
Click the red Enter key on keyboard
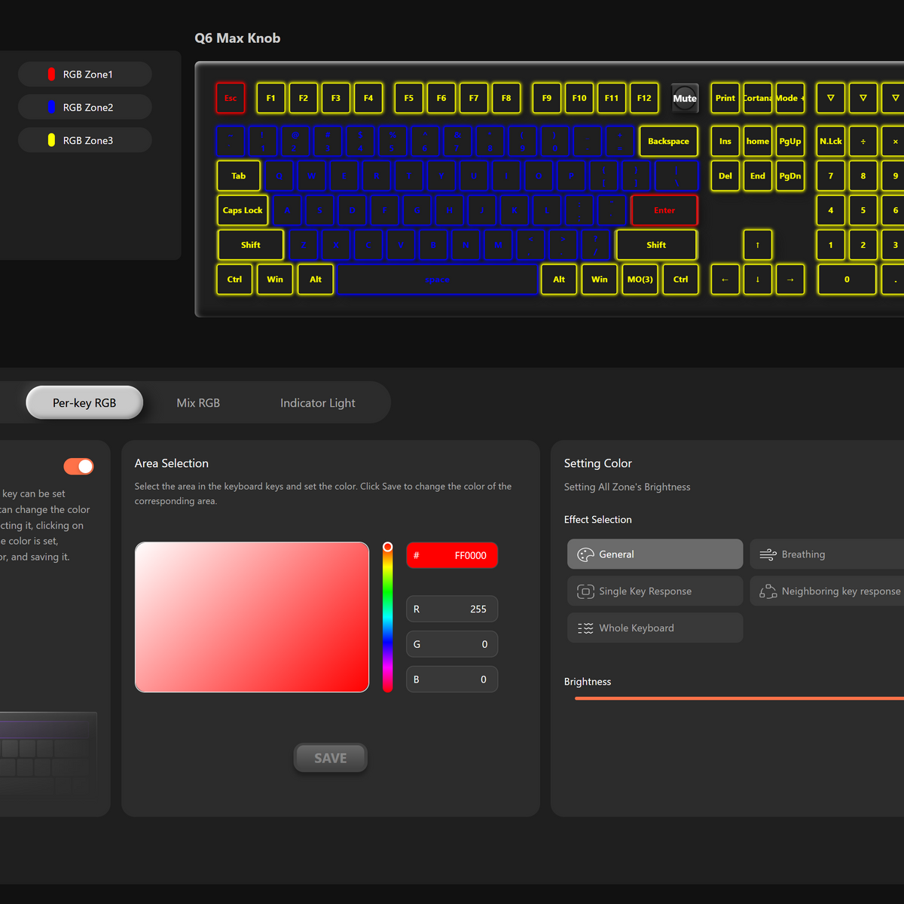(x=664, y=211)
